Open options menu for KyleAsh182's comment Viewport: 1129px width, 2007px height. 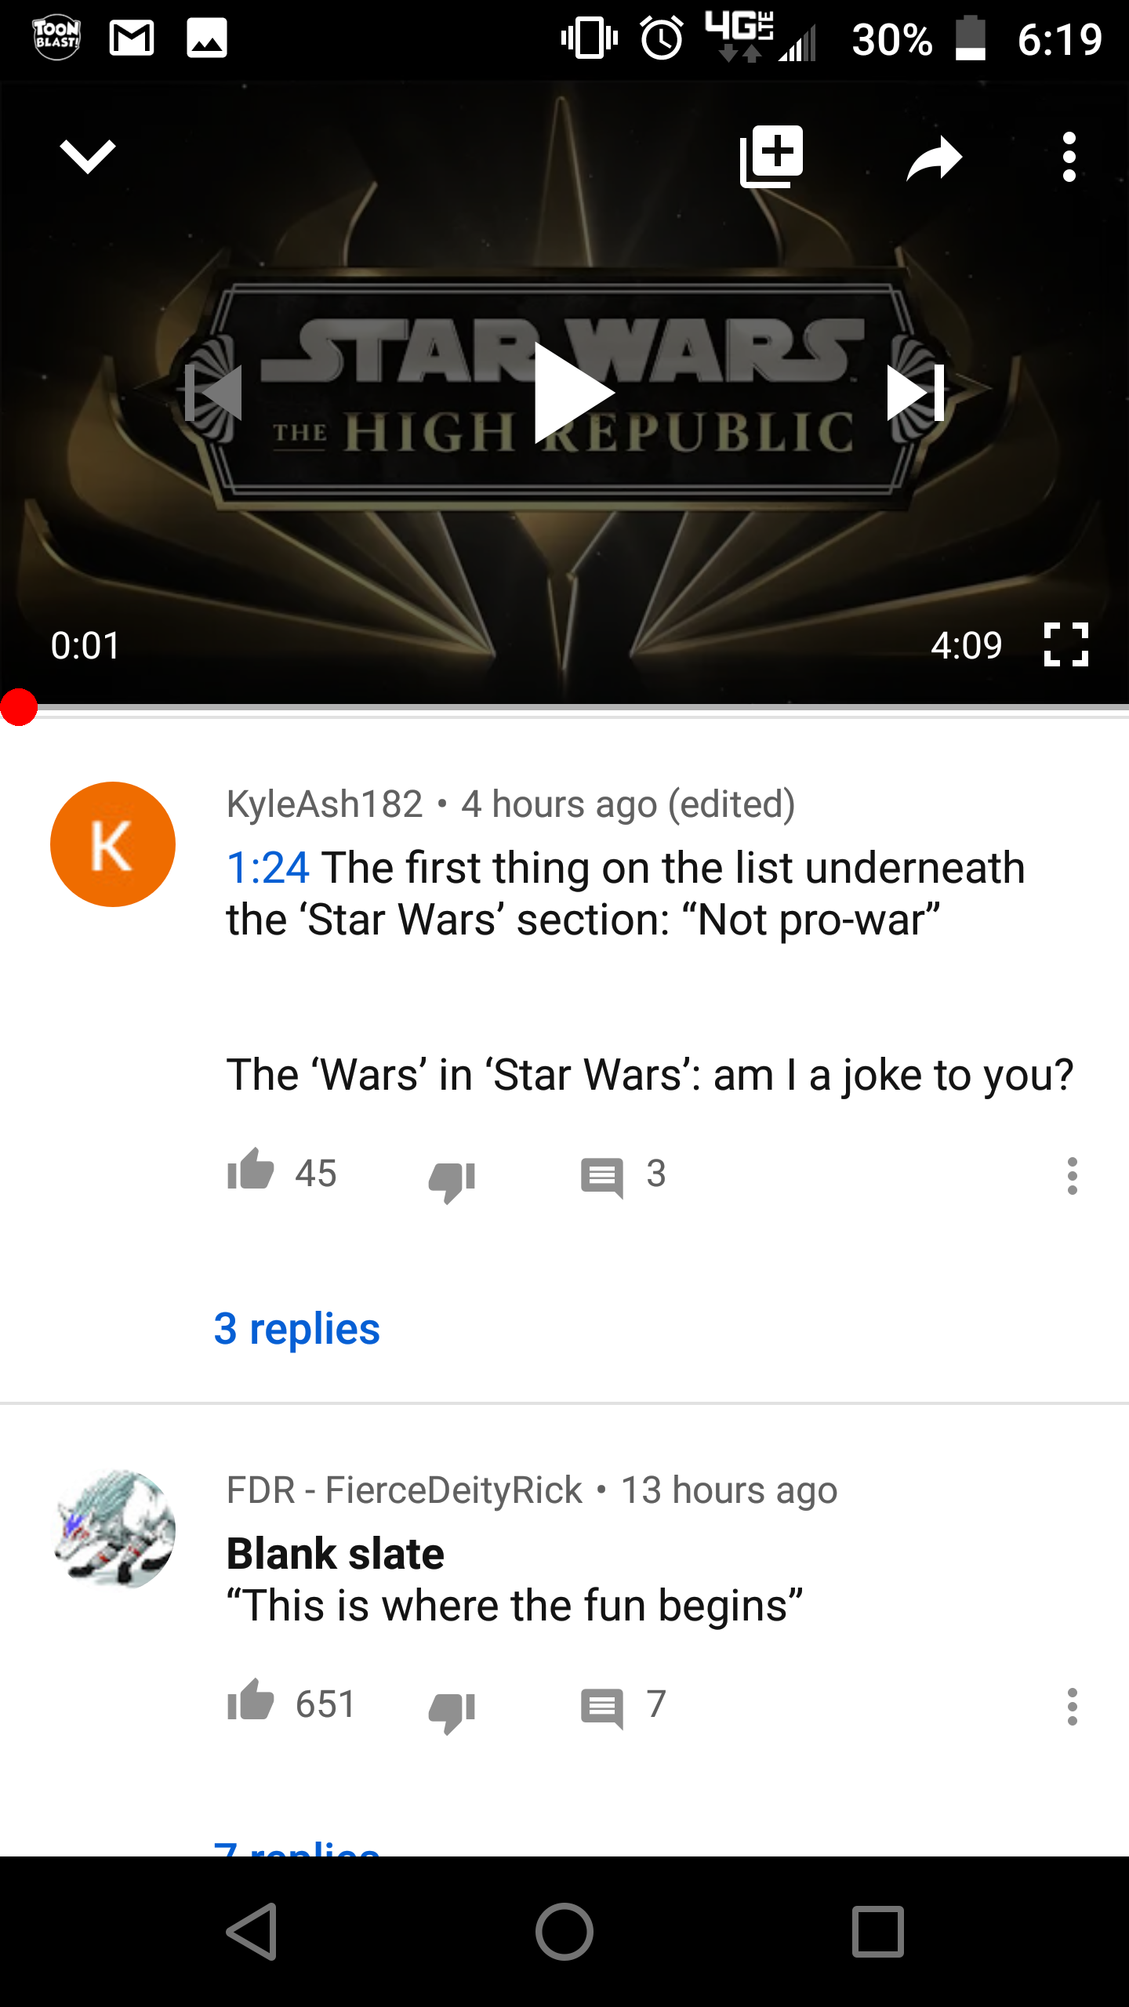(x=1072, y=1175)
